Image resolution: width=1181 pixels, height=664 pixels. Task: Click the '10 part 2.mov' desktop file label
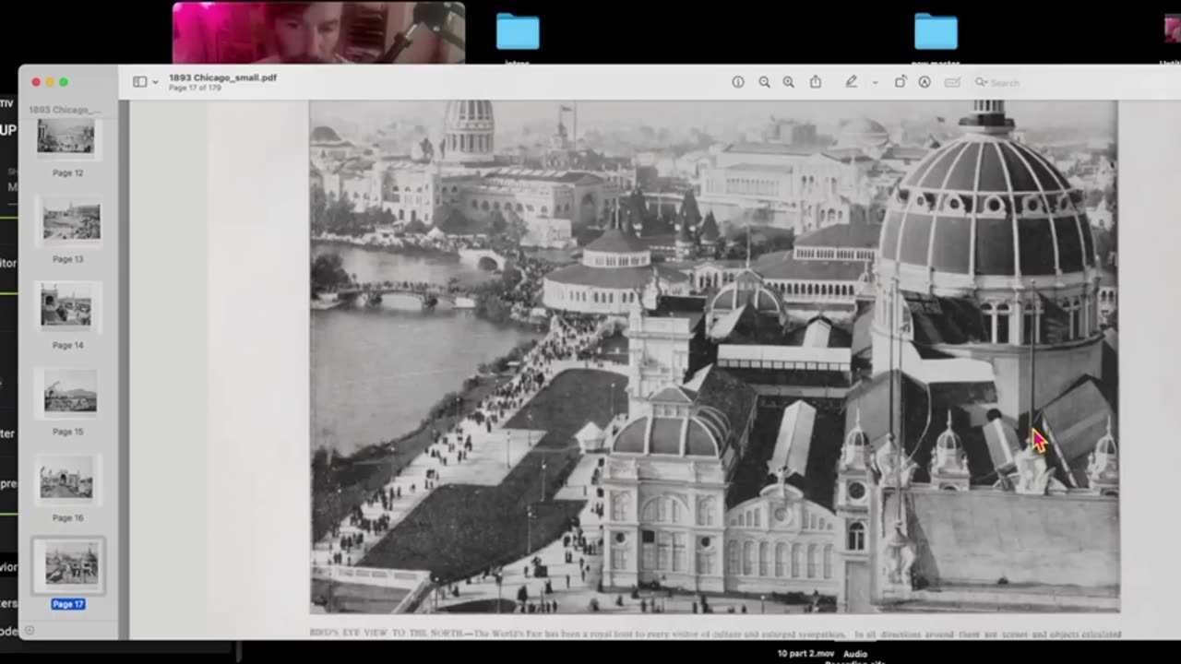[x=806, y=654]
